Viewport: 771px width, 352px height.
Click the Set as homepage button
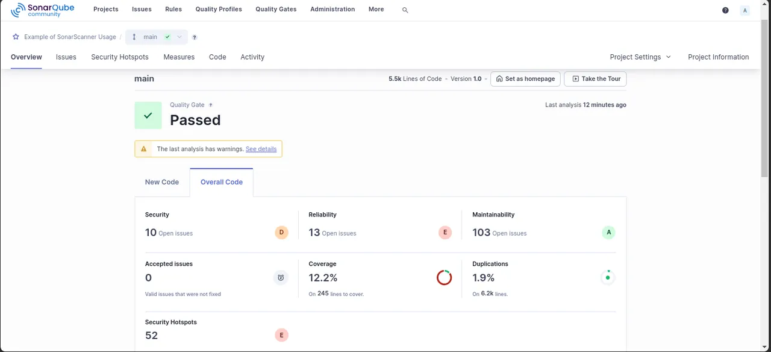coord(525,79)
